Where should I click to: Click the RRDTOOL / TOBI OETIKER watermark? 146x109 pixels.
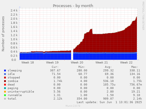click(x=143, y=16)
